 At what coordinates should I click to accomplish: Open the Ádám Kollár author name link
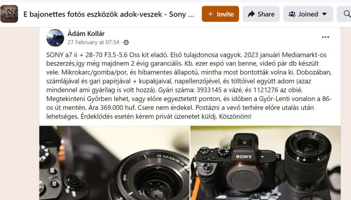click(x=86, y=34)
